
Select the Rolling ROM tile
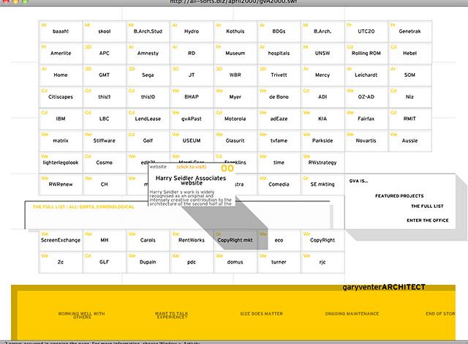366,53
